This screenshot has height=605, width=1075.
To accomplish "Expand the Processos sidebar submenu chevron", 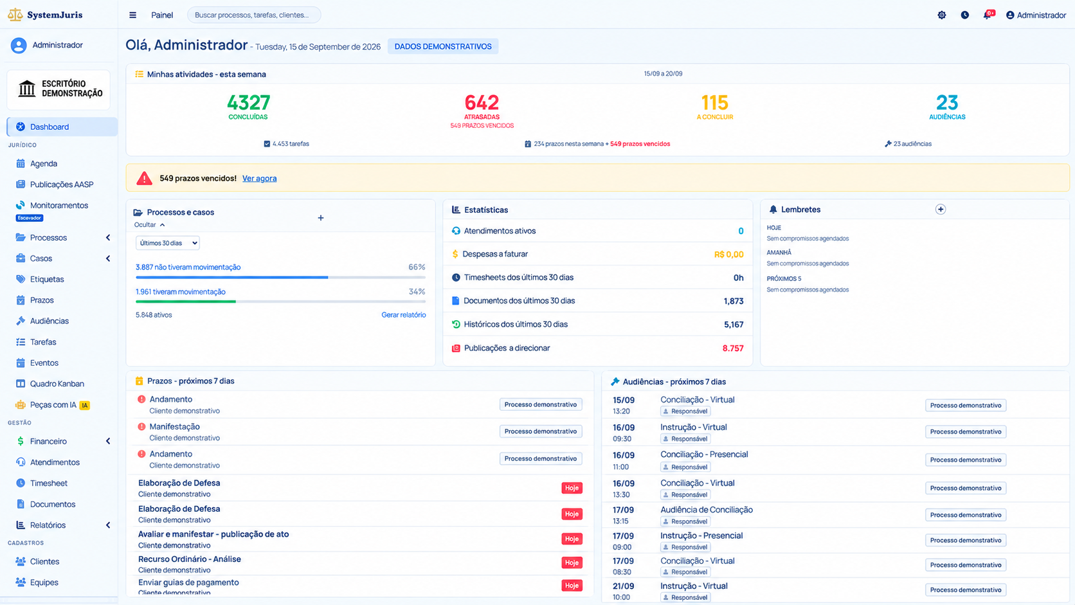I will [x=108, y=238].
